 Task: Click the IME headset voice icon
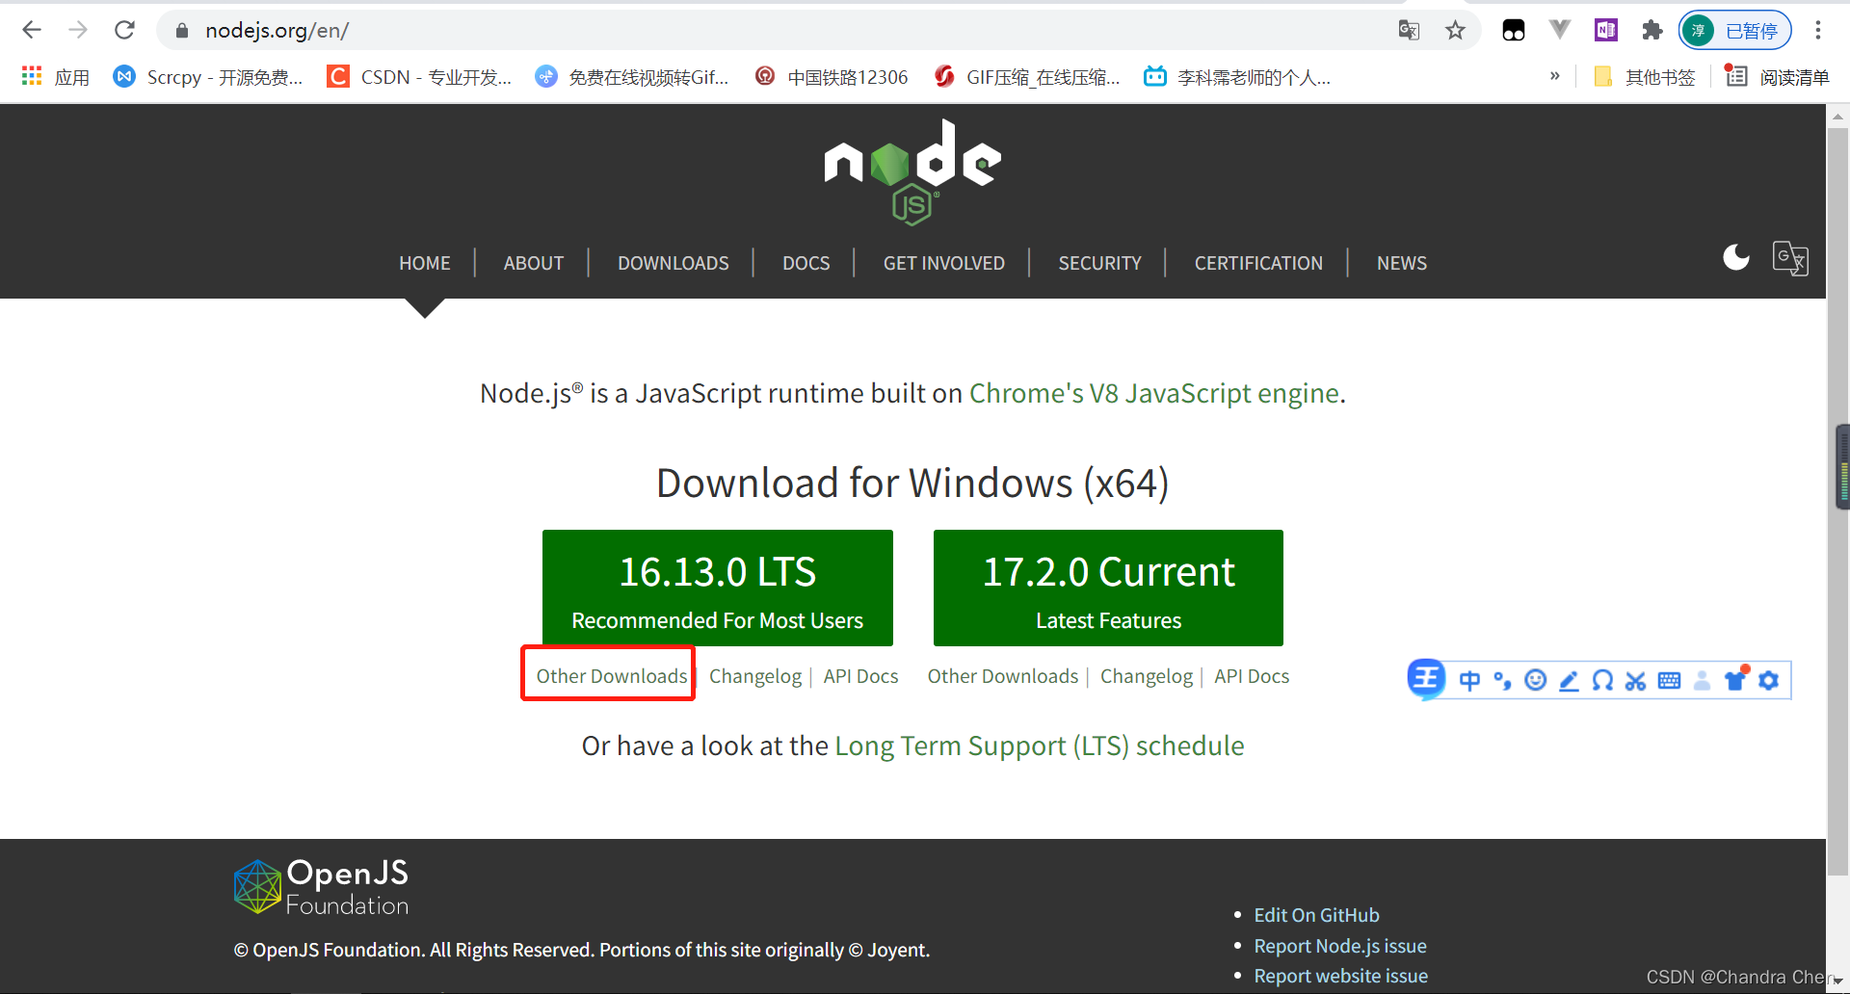click(x=1602, y=681)
